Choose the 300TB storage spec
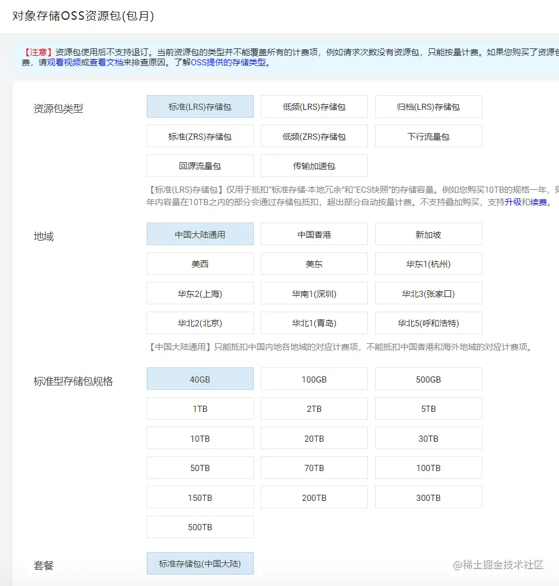The width and height of the screenshot is (559, 586). click(x=429, y=498)
